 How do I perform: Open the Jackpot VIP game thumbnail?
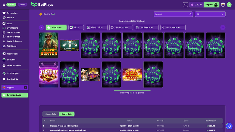[90, 75]
